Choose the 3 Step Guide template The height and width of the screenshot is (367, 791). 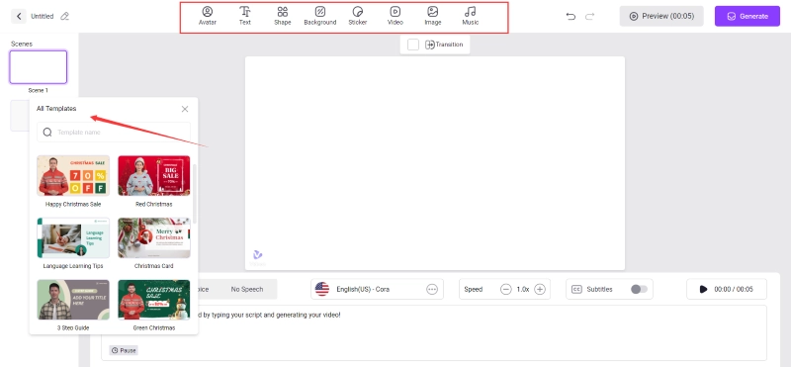pos(73,300)
